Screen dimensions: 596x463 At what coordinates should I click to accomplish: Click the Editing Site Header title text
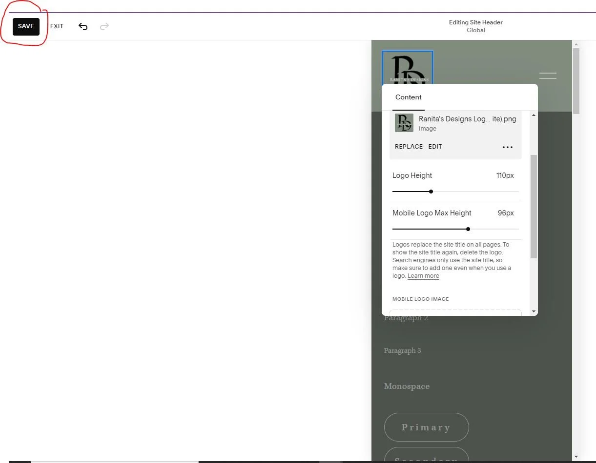point(476,22)
